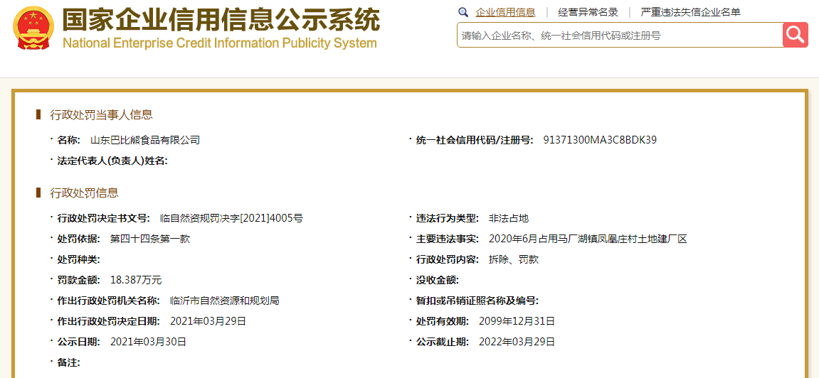Click the decision number 临自然资规罚决字[2021]4005号

[x=231, y=218]
